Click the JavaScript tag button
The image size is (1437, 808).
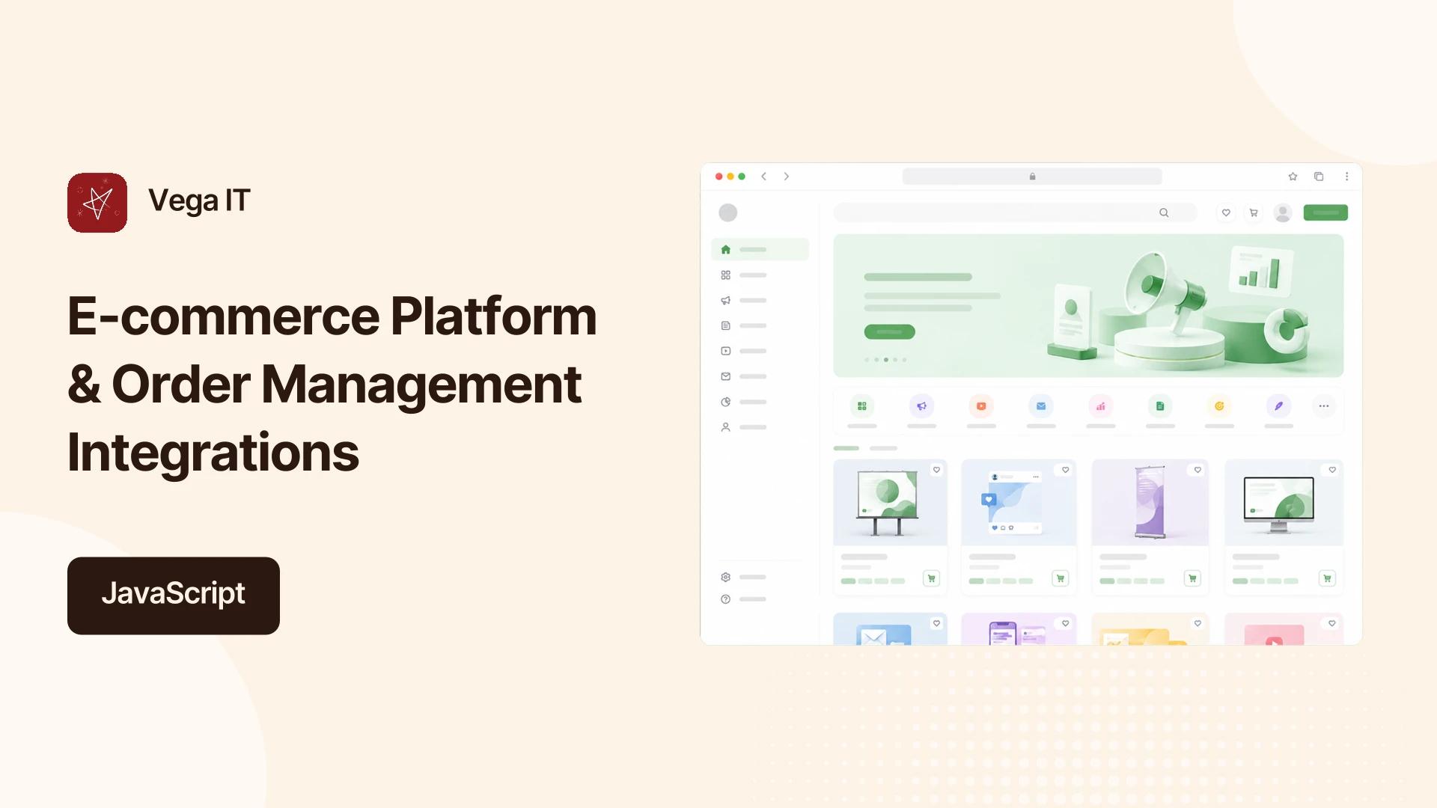tap(174, 596)
